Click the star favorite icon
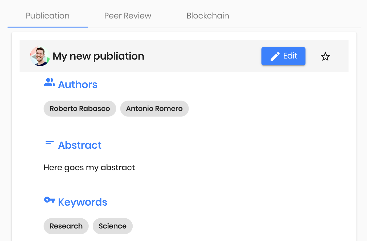The height and width of the screenshot is (241, 367). tap(325, 56)
